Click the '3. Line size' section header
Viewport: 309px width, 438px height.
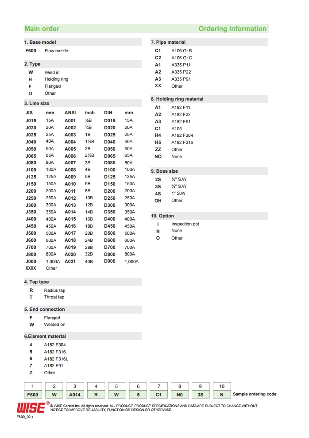coord(83,103)
